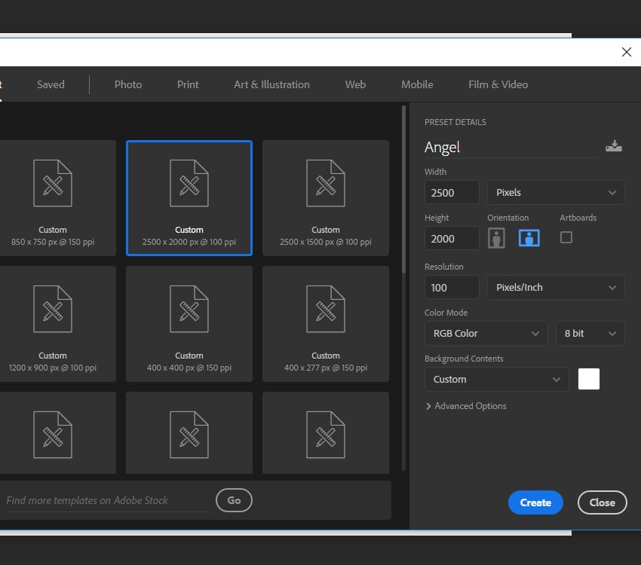Image resolution: width=641 pixels, height=565 pixels.
Task: Click document icon of 400 x 400 preset
Action: 189,309
